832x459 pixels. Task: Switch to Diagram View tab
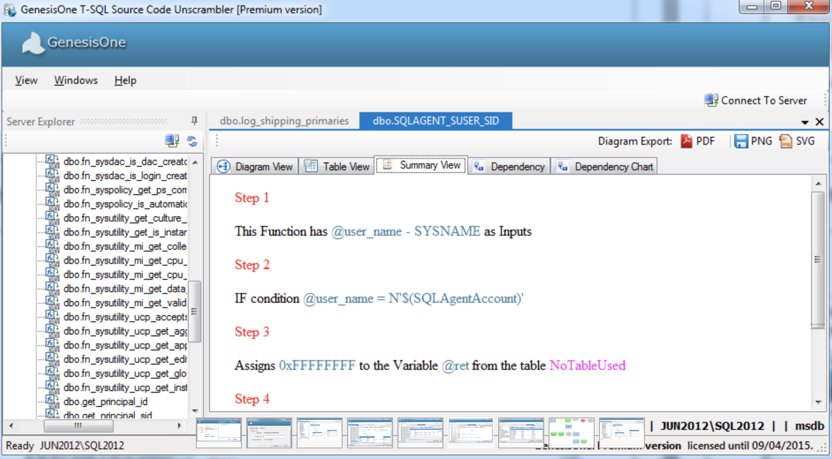(255, 166)
